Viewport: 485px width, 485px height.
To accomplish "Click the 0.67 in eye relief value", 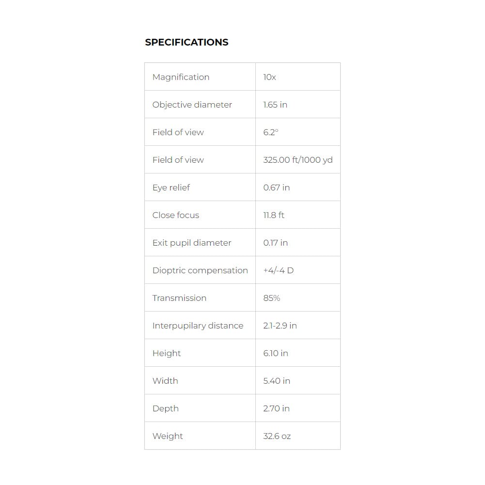I will tap(276, 188).
